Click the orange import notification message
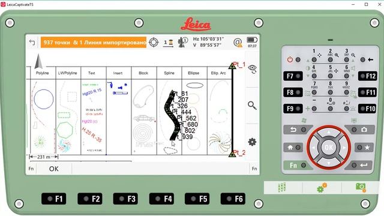This screenshot has width=384, height=216. click(94, 43)
